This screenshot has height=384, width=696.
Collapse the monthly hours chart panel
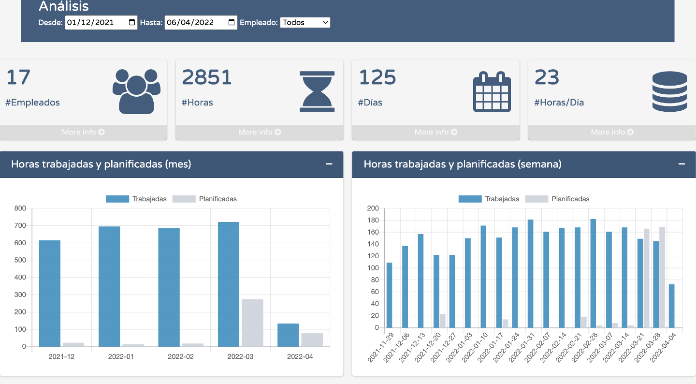[x=329, y=164]
